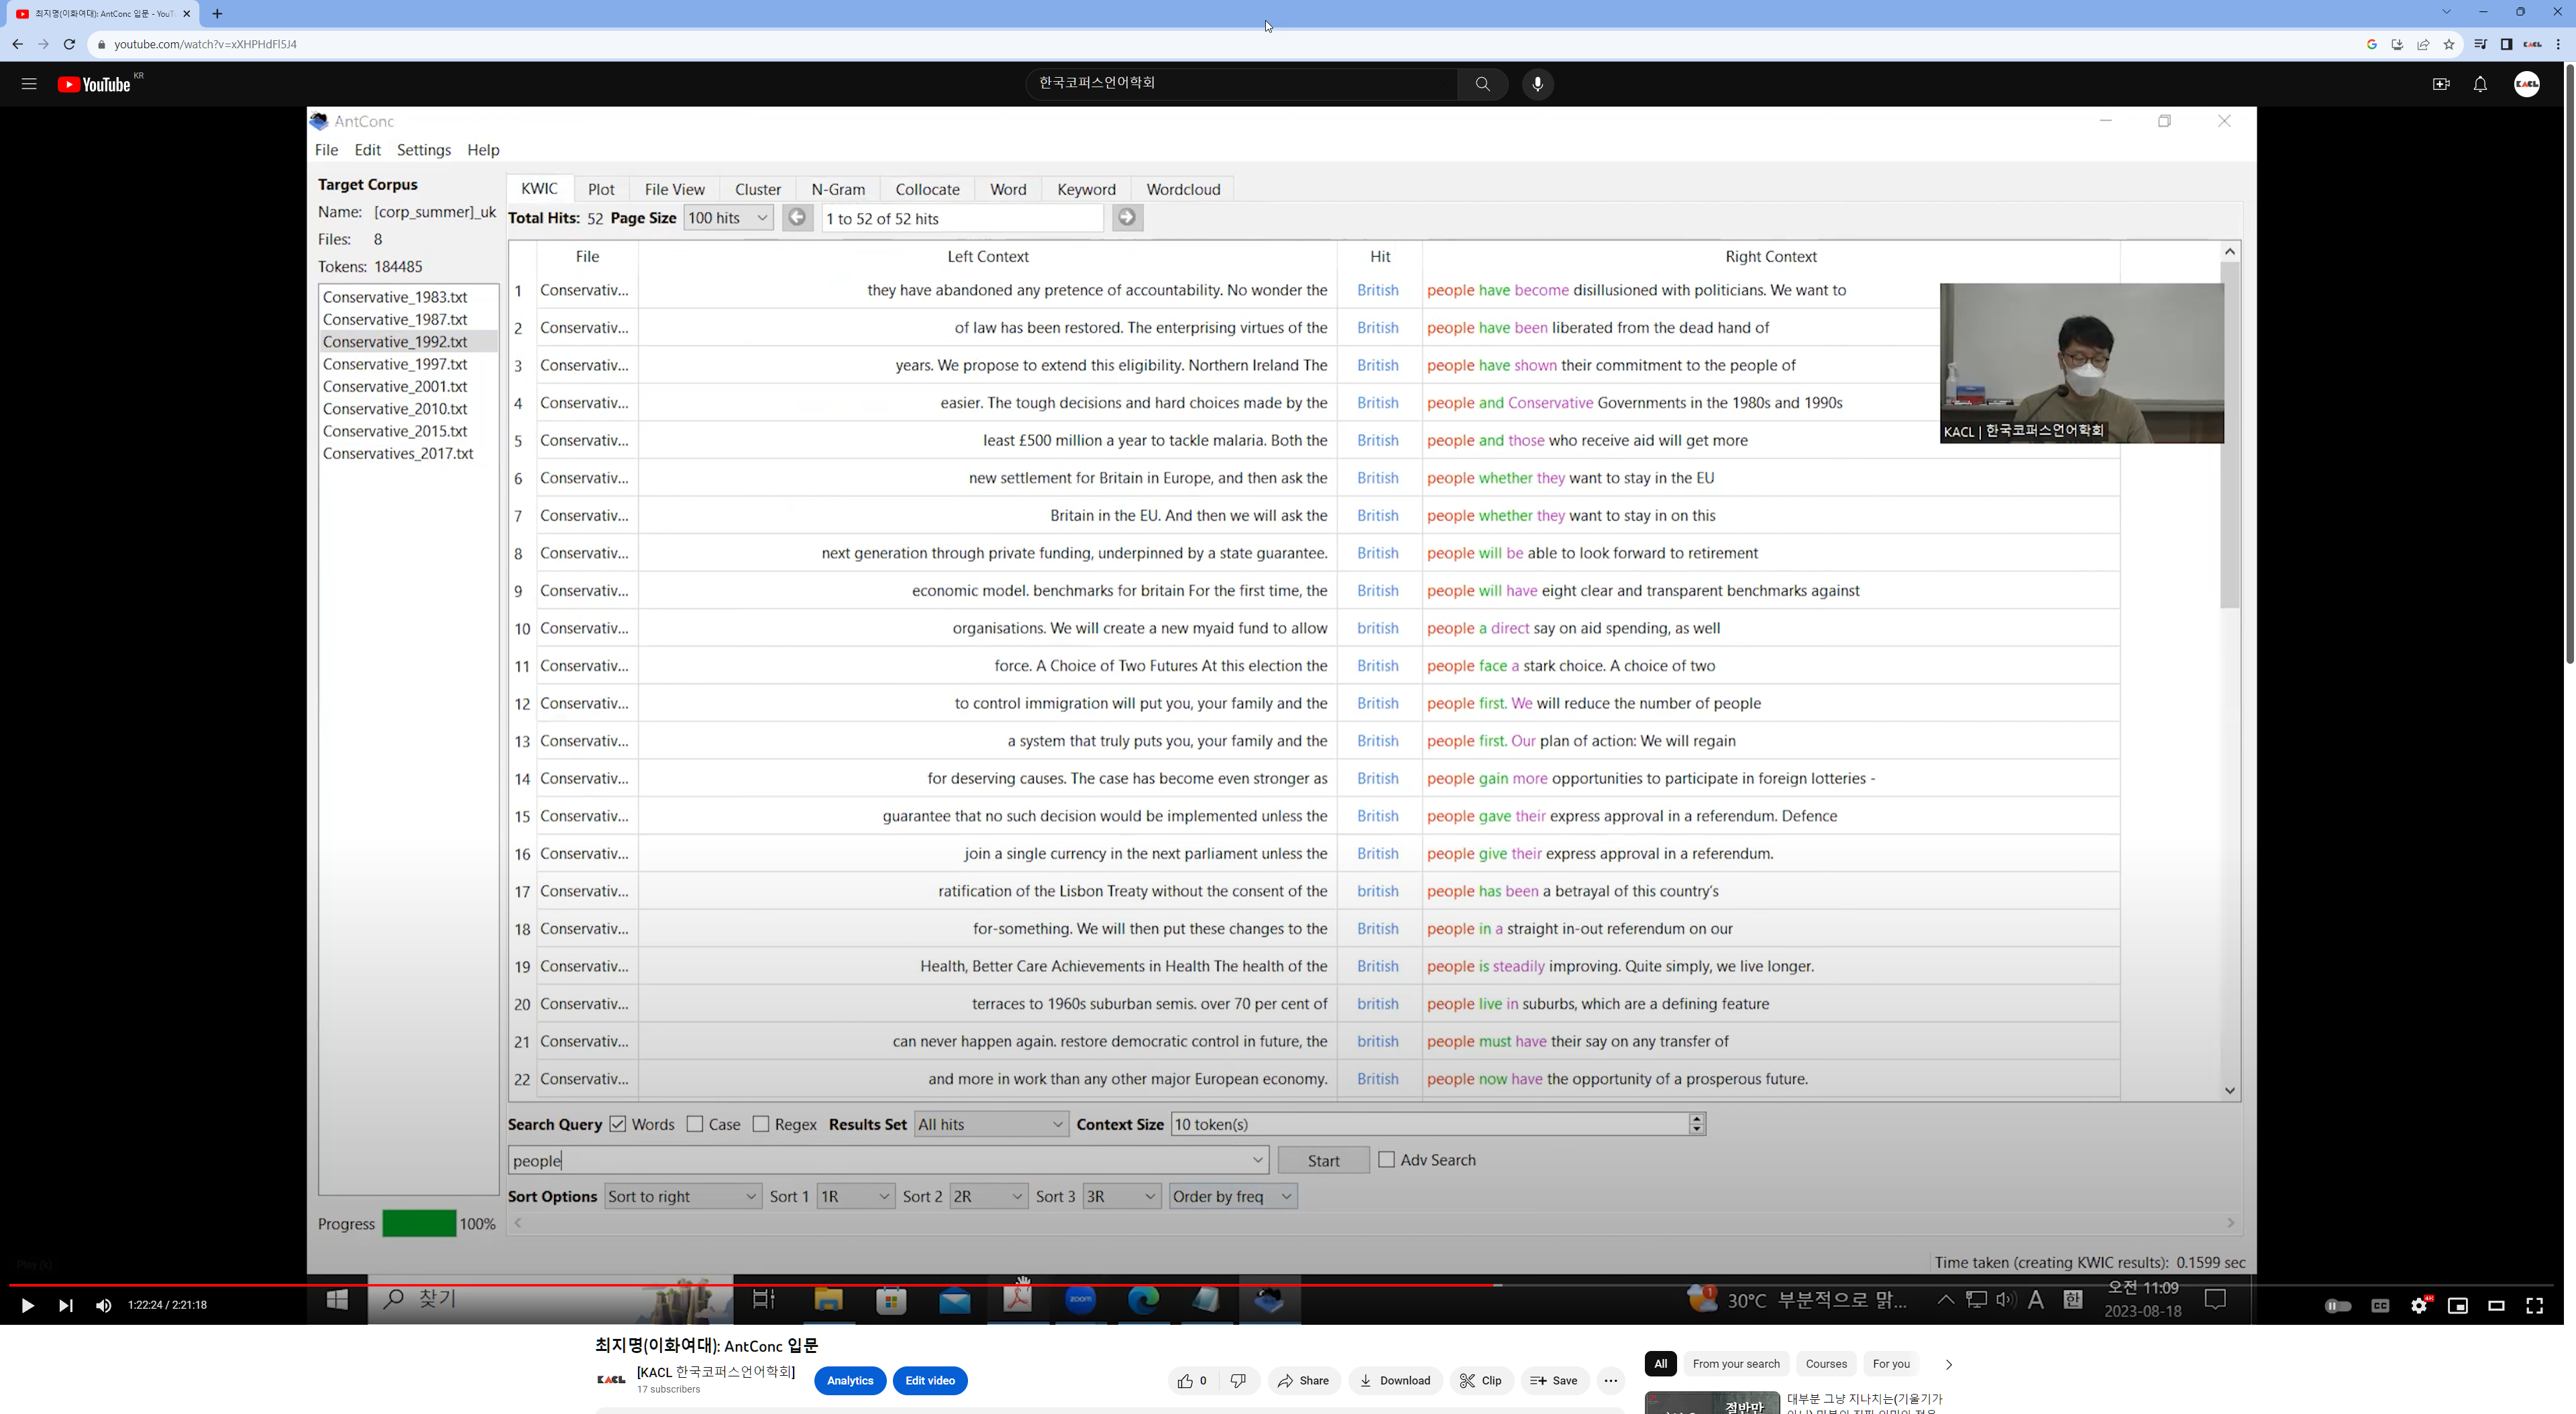Viewport: 2576px width, 1414px height.
Task: Toggle the Words checkbox
Action: (618, 1124)
